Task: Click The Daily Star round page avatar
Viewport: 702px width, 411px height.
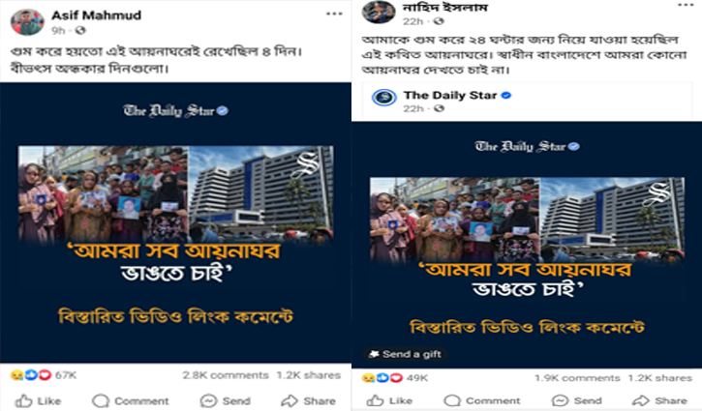Action: [384, 98]
